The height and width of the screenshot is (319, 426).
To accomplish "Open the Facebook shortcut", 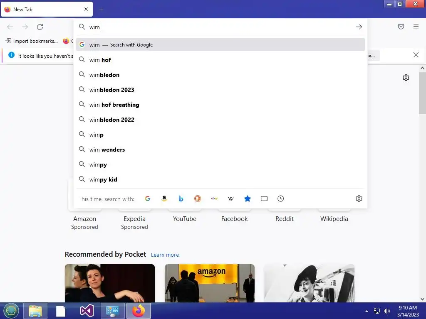I will pos(235,218).
